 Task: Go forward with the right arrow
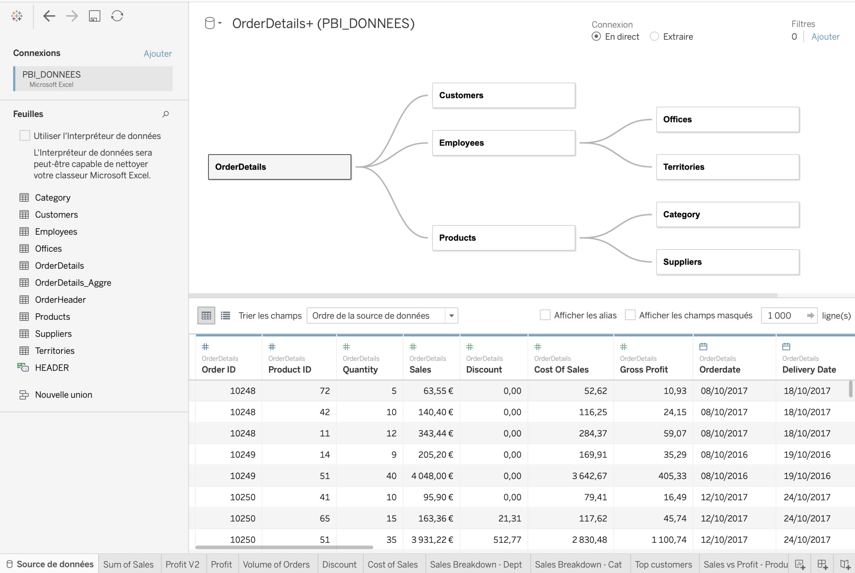(x=72, y=16)
